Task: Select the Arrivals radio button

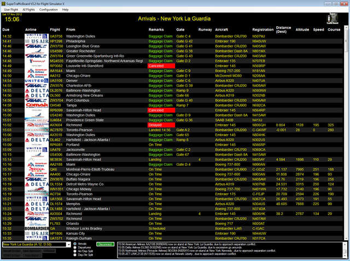Action: coord(75,244)
